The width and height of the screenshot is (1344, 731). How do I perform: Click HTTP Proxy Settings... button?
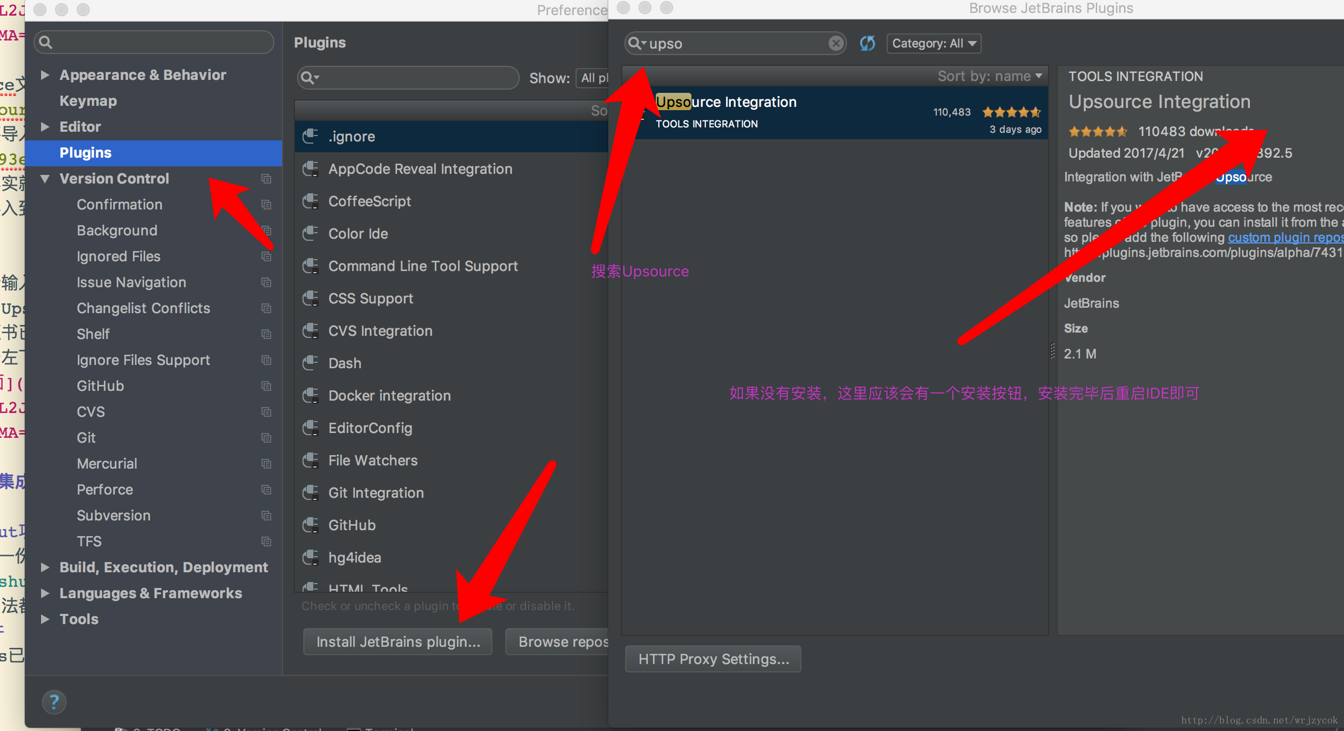713,659
